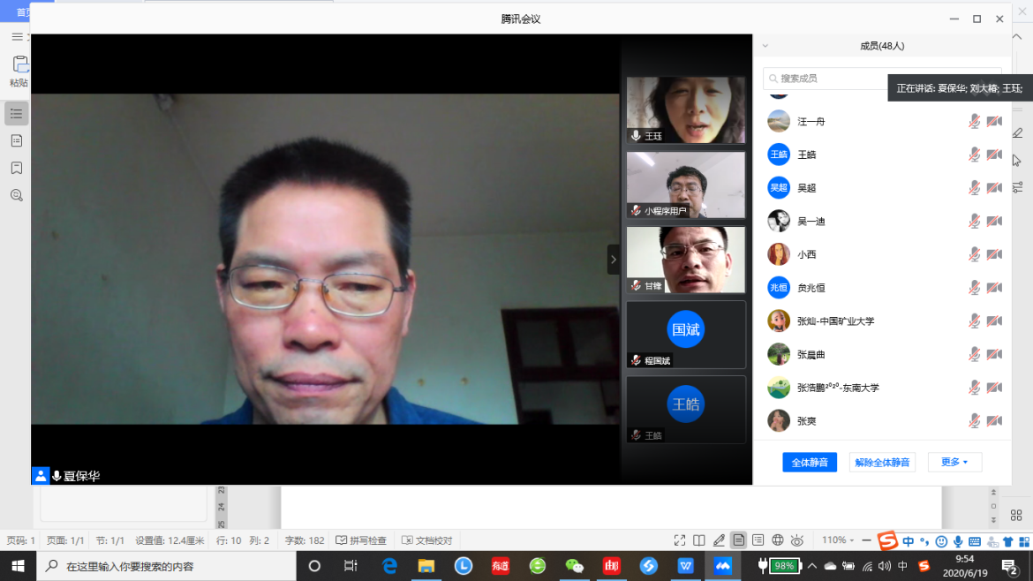Open the 更多 dropdown in members panel
This screenshot has width=1033, height=581.
954,462
